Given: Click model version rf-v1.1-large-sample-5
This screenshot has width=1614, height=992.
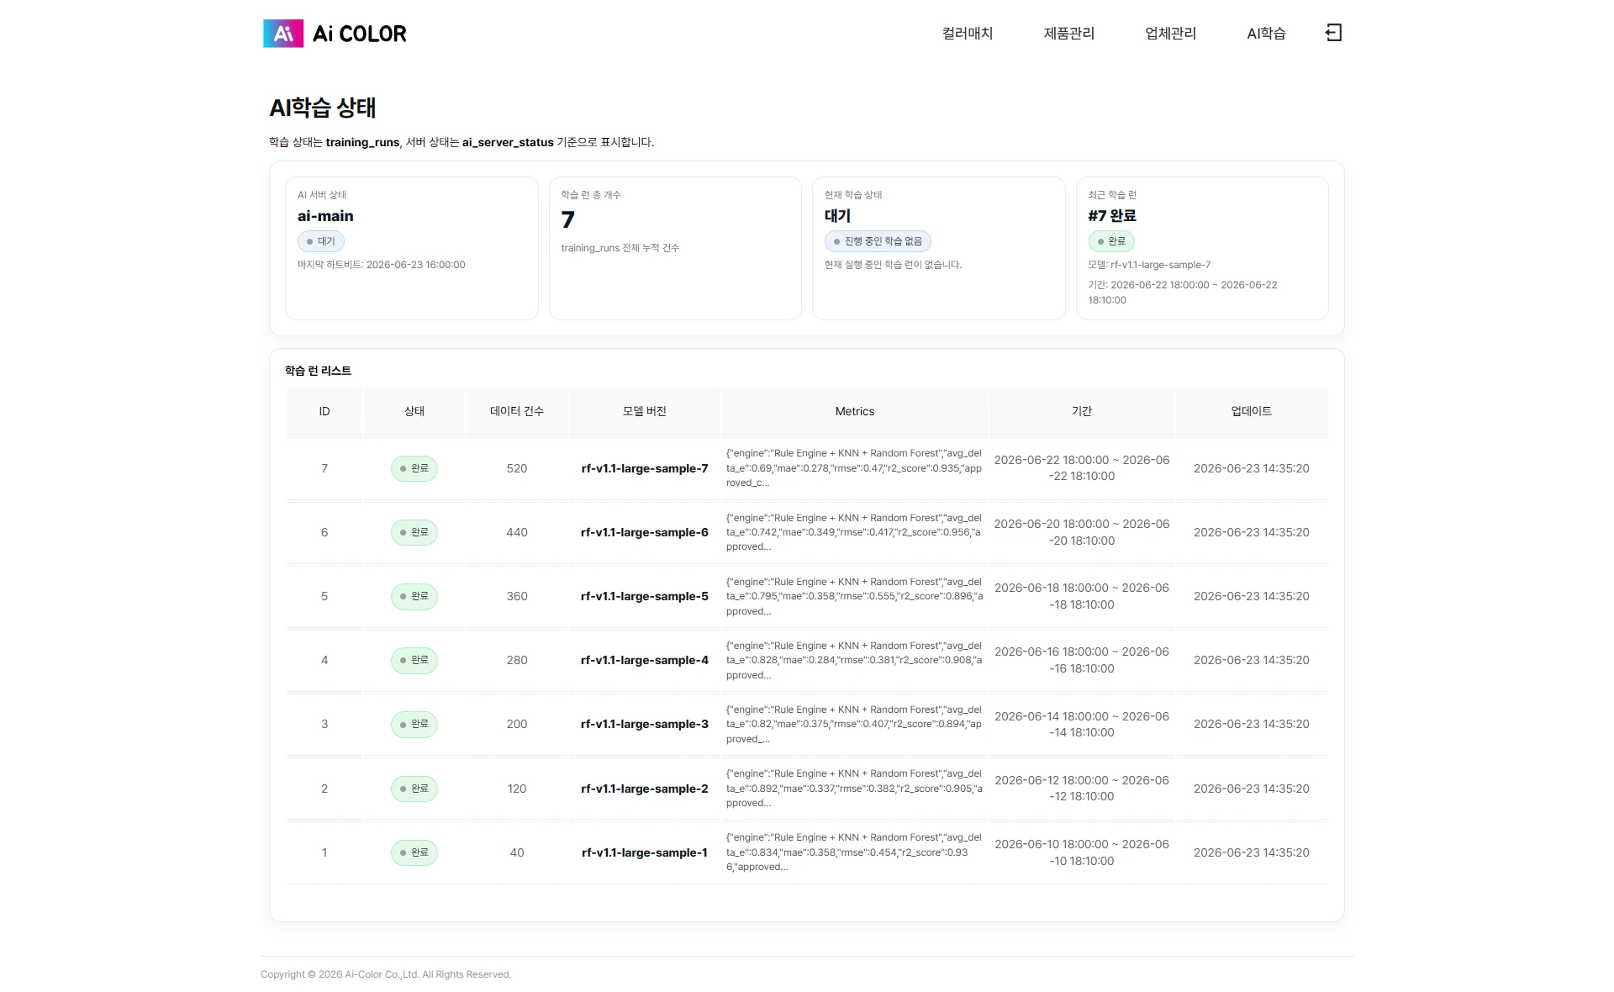Looking at the screenshot, I should (645, 596).
